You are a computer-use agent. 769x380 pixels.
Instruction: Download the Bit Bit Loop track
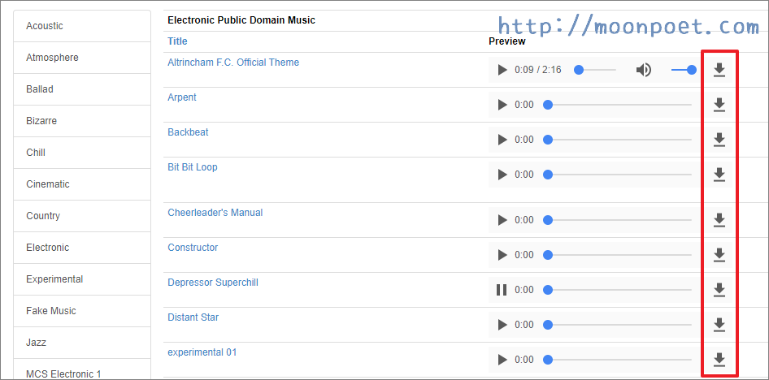tap(719, 175)
